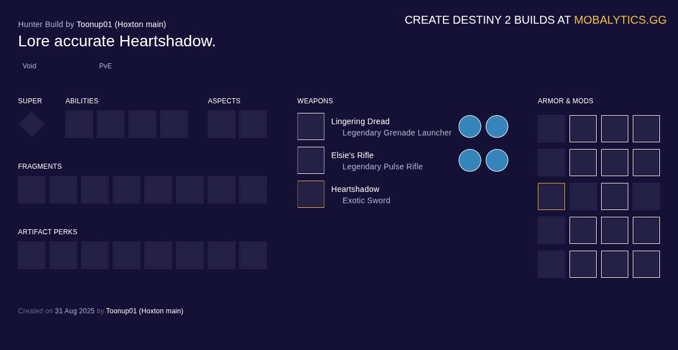Select the second perk circle on Lingering Dread
The width and height of the screenshot is (678, 350).
[x=497, y=126]
